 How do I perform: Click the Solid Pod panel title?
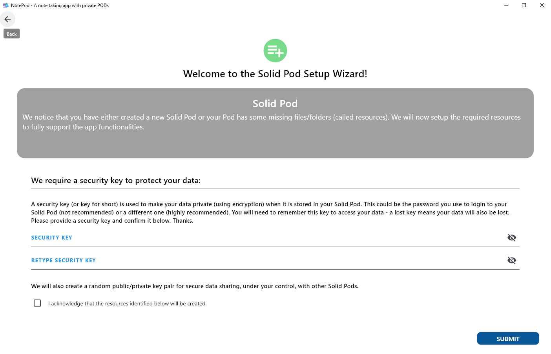[x=275, y=103]
